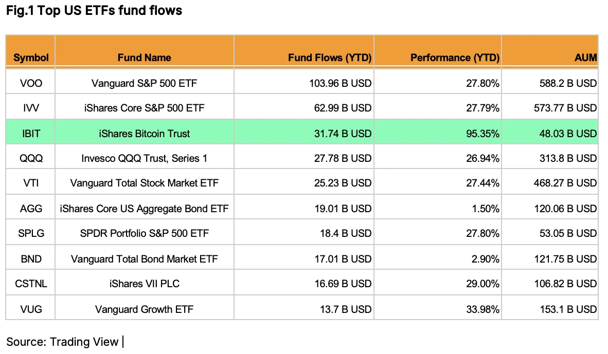
Task: Click the Vanguard Growth ETF name
Action: point(144,309)
